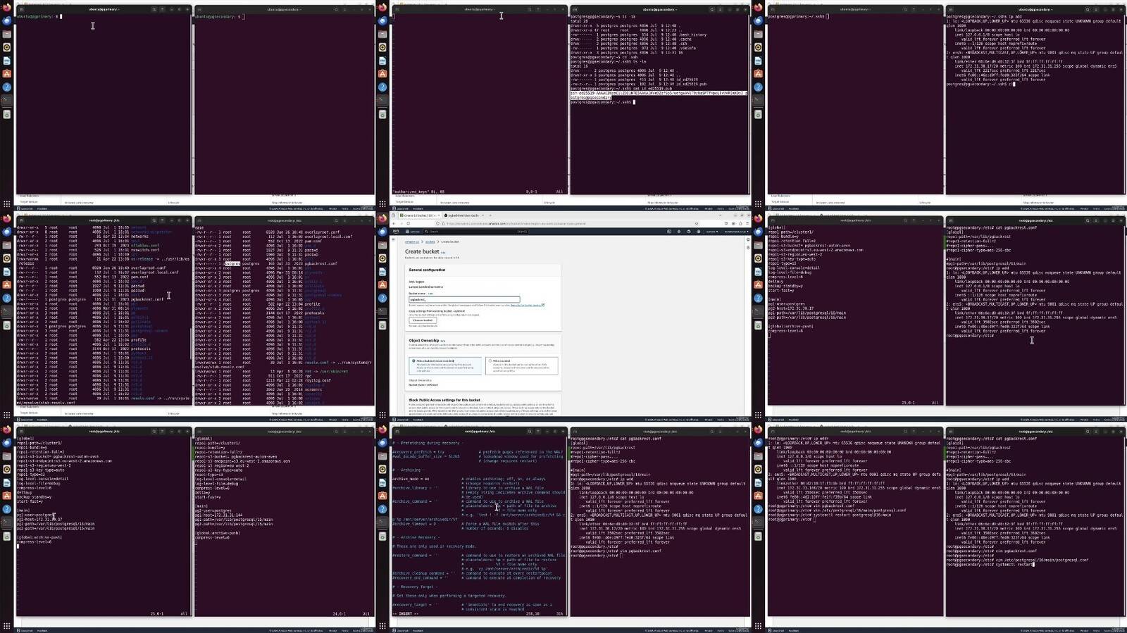Open Trash from dock beside AWS Create bucket page
1127x633 pixels.
click(x=382, y=325)
